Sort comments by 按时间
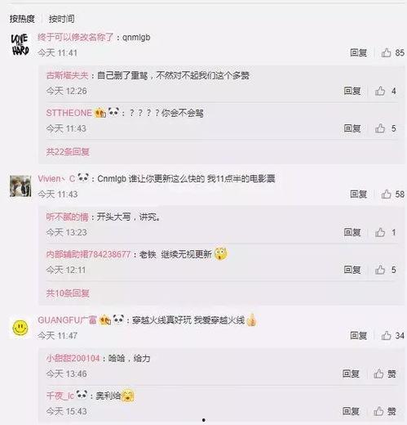 pos(61,19)
